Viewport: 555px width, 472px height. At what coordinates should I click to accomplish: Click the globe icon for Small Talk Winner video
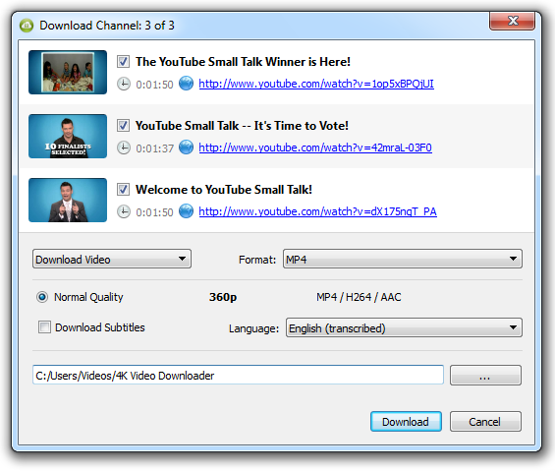tap(186, 84)
